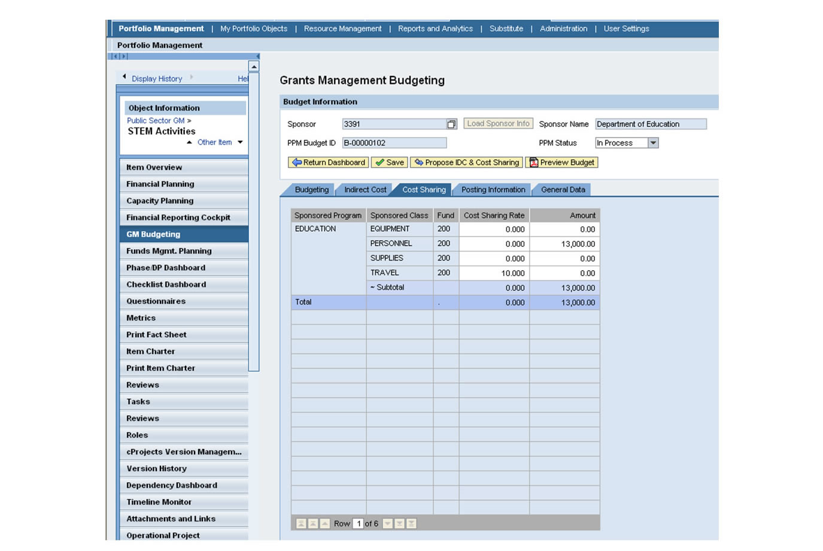Expand the down arrow next to Other Item

pyautogui.click(x=240, y=143)
